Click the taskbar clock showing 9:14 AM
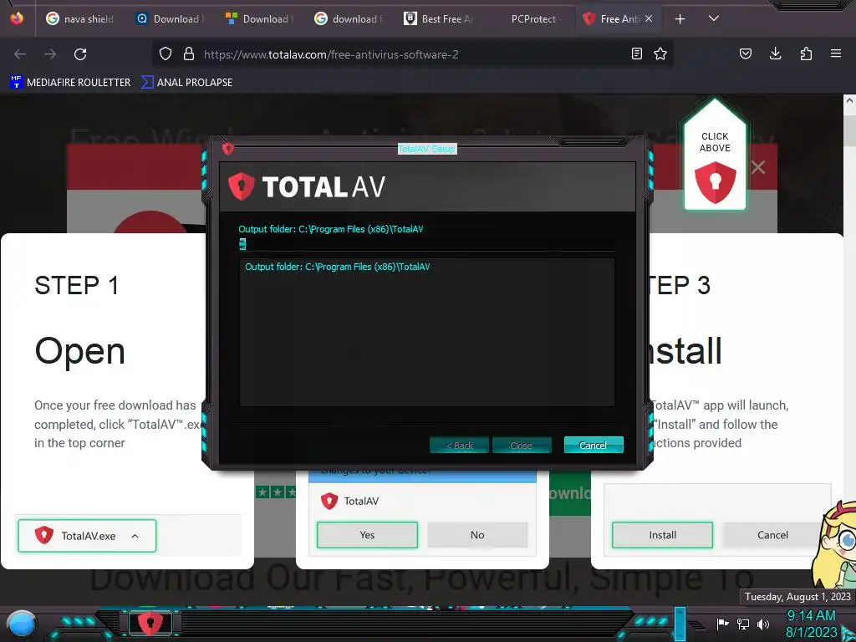The width and height of the screenshot is (856, 642). [x=812, y=624]
